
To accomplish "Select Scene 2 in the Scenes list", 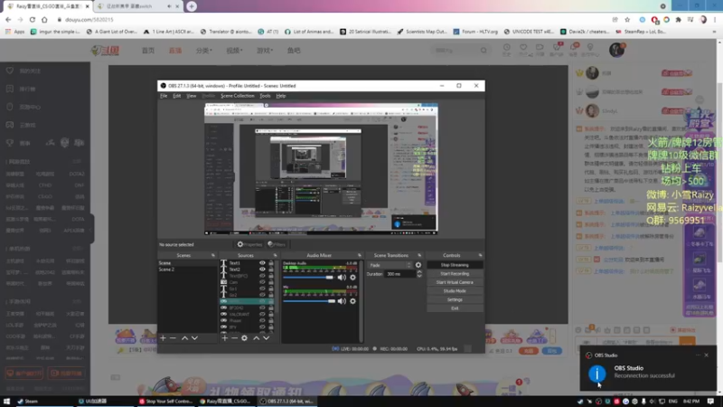I will pyautogui.click(x=166, y=269).
